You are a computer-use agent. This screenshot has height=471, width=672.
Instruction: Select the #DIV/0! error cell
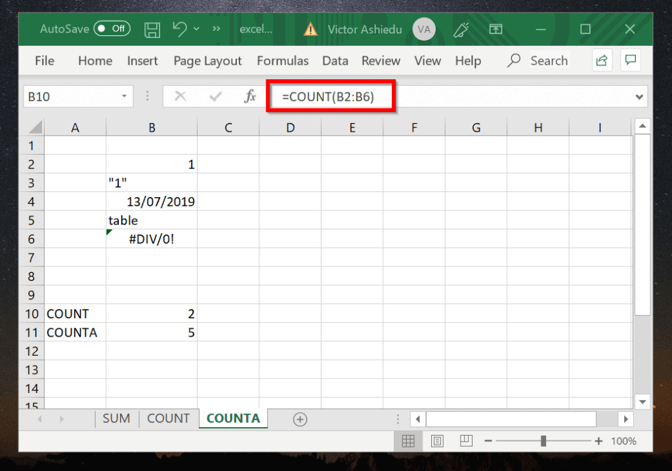click(152, 238)
